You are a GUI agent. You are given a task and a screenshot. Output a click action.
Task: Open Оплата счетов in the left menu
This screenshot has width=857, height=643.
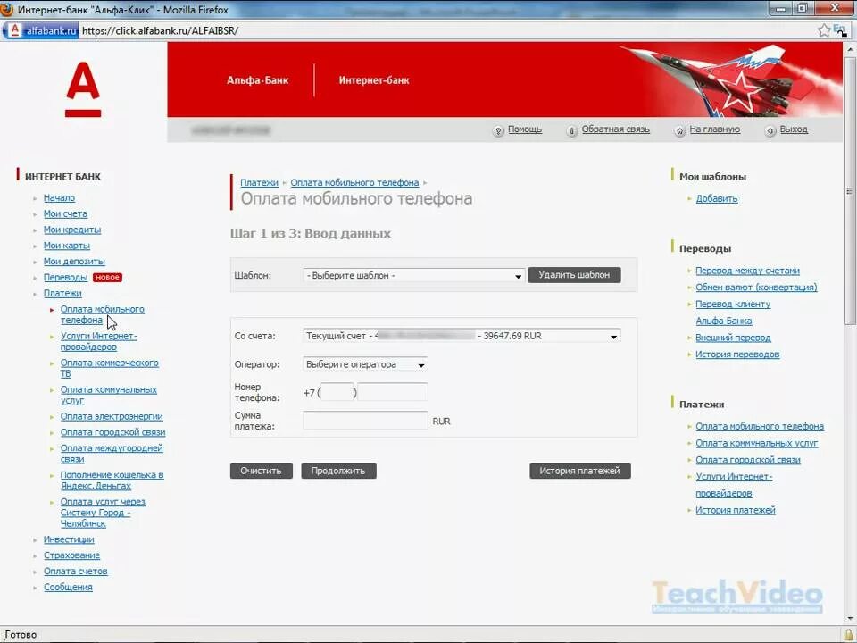tap(75, 571)
